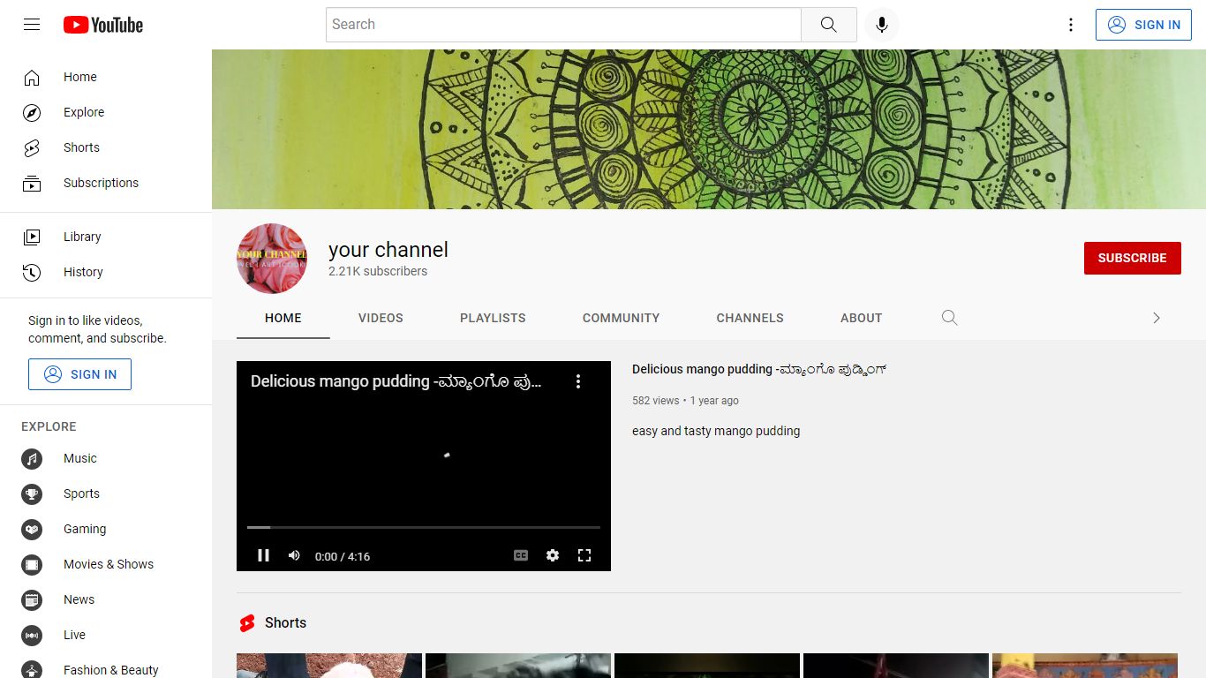Click the red SUBSCRIBE button
Screen dimensions: 1206x678
(1132, 258)
